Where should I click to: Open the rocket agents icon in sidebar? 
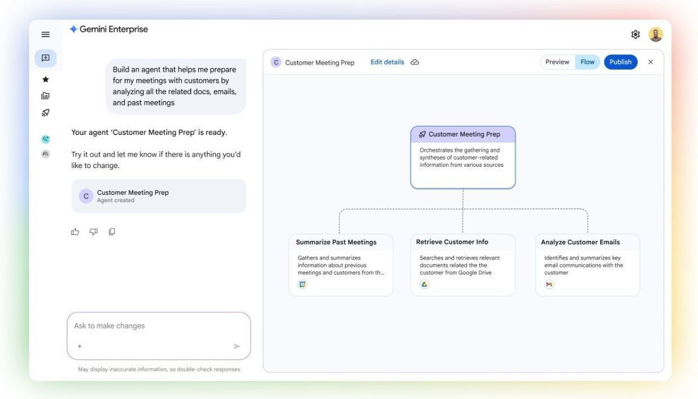pyautogui.click(x=45, y=113)
